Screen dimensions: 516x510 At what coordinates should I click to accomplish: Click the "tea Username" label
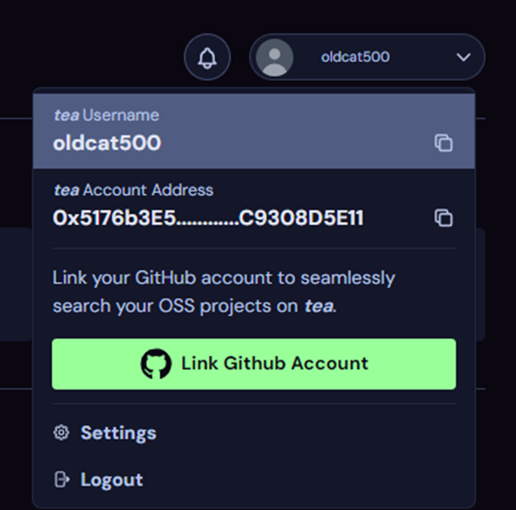106,115
